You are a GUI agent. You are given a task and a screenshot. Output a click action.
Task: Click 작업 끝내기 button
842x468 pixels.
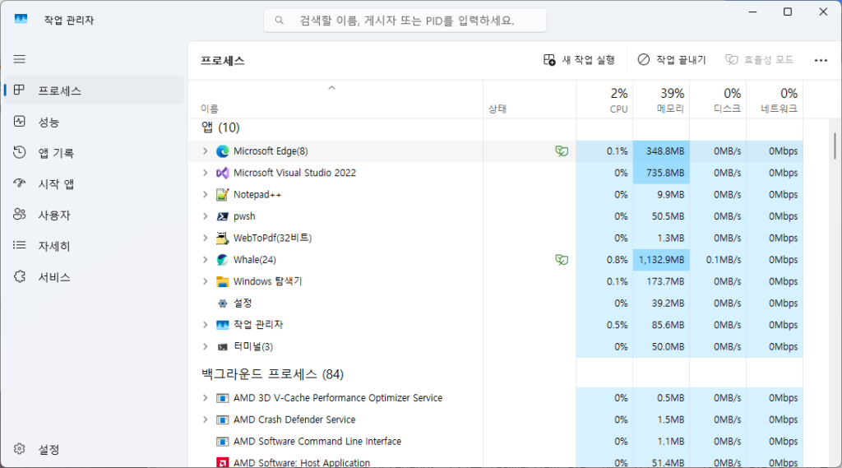[x=672, y=60]
